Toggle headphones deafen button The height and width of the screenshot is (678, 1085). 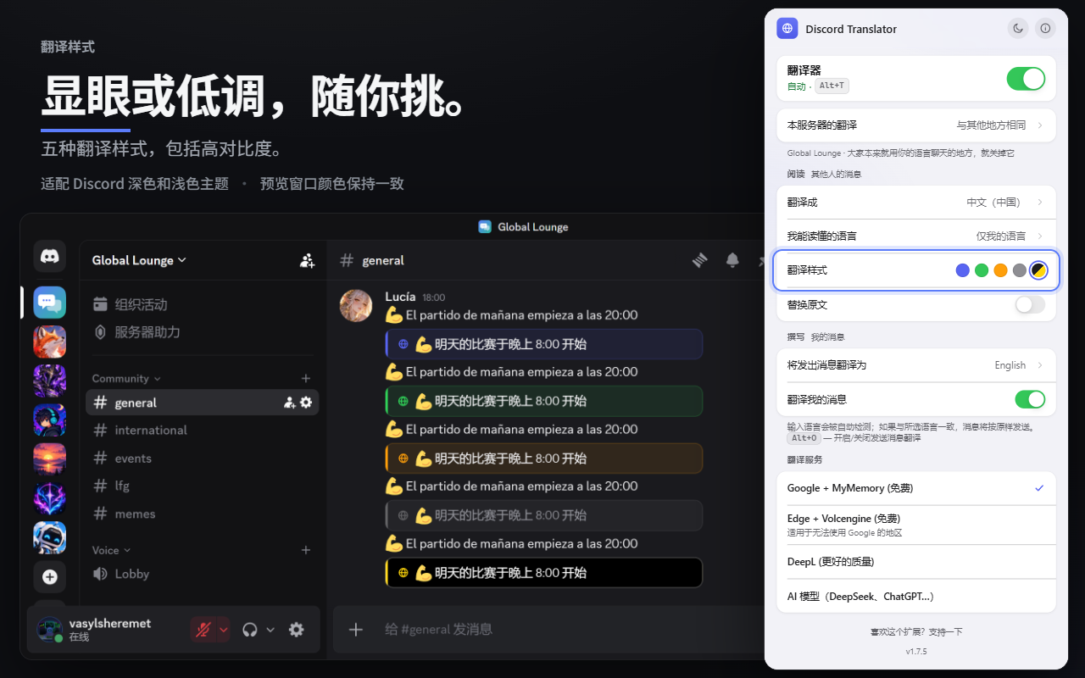click(x=249, y=629)
